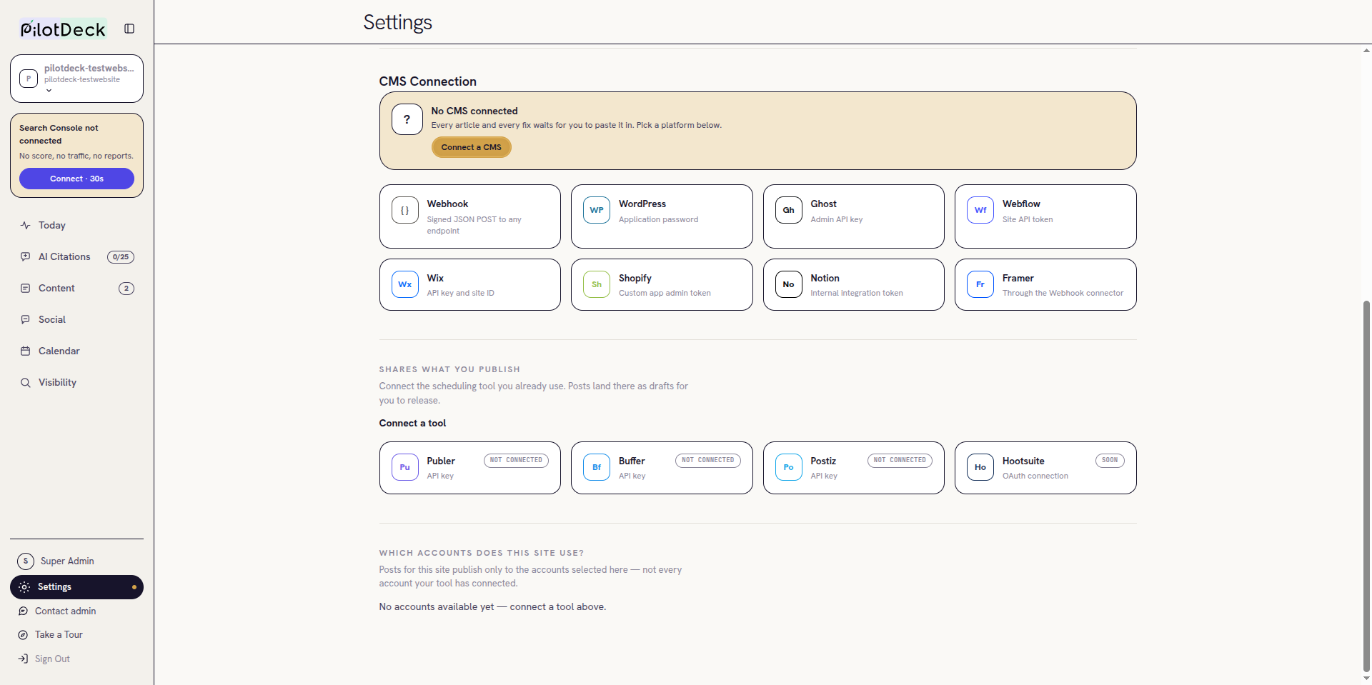Pick the Notion No icon
Viewport: 1372px width, 685px height.
789,284
